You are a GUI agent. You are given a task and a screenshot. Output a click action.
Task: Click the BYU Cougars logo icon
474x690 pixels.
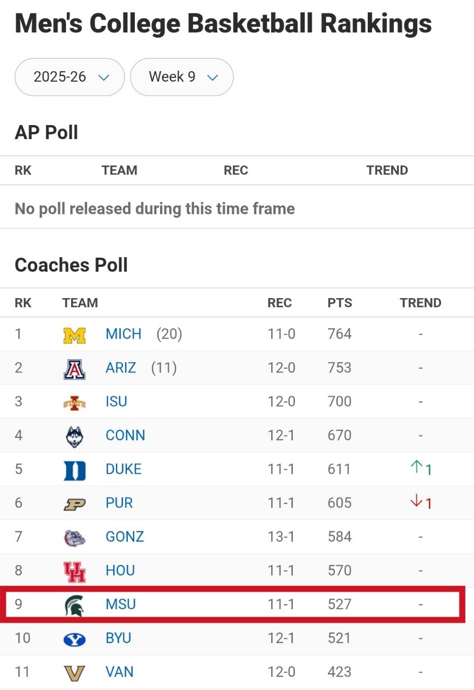[74, 639]
